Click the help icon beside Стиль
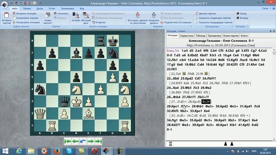Image resolution: width=276 pixels, height=155 pixels. pos(274,8)
